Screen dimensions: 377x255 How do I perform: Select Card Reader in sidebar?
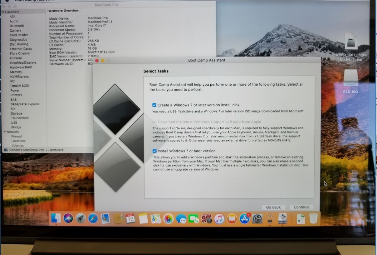click(x=19, y=35)
